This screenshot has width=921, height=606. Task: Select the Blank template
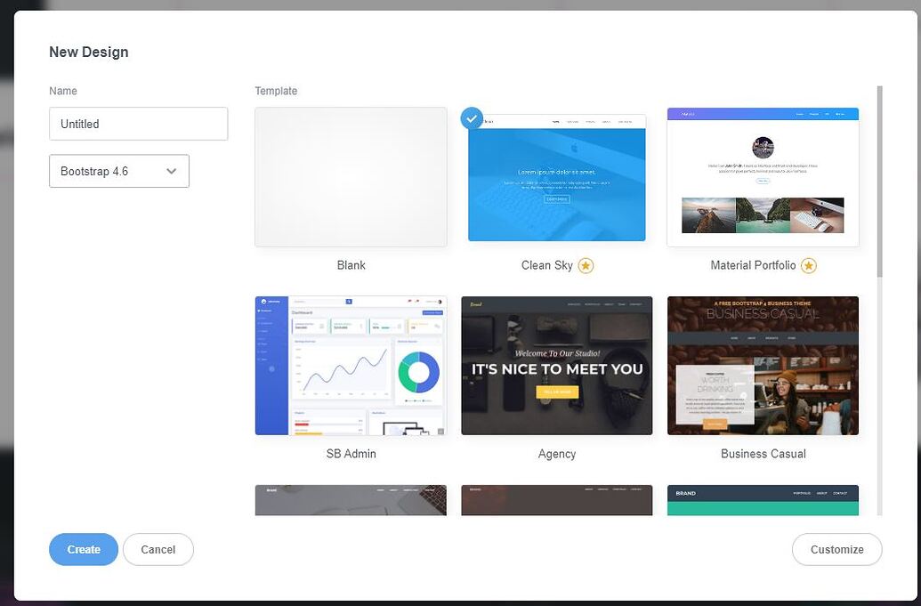tap(351, 175)
